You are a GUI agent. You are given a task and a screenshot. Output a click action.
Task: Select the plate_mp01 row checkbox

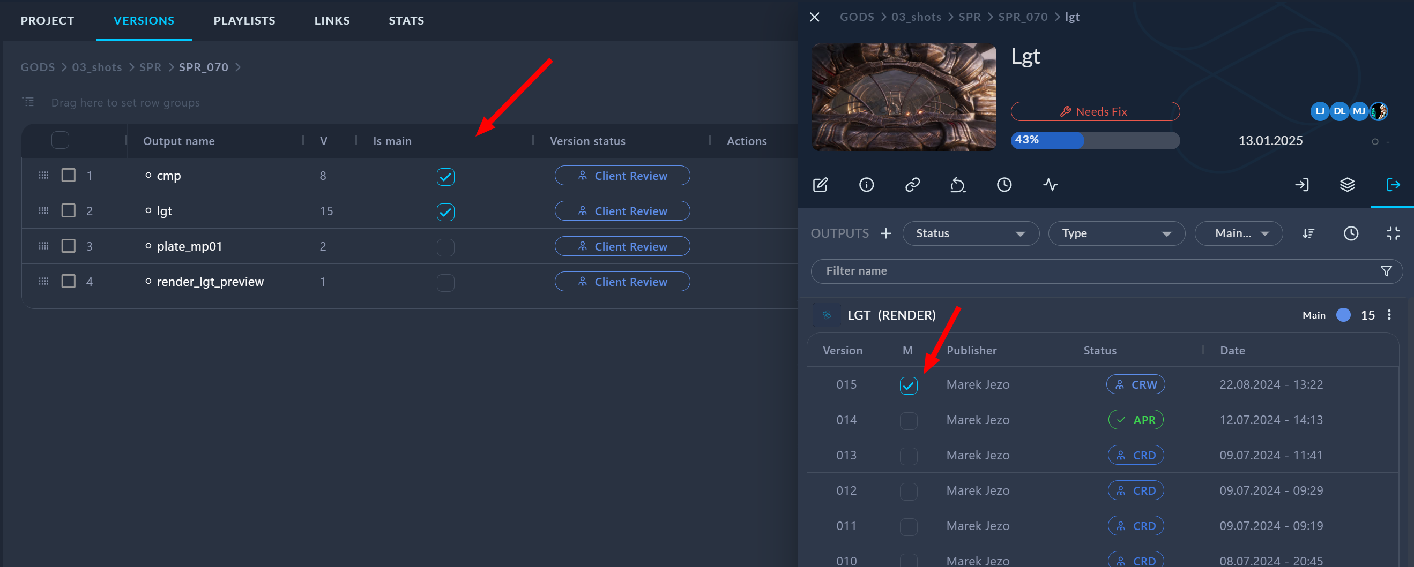69,246
